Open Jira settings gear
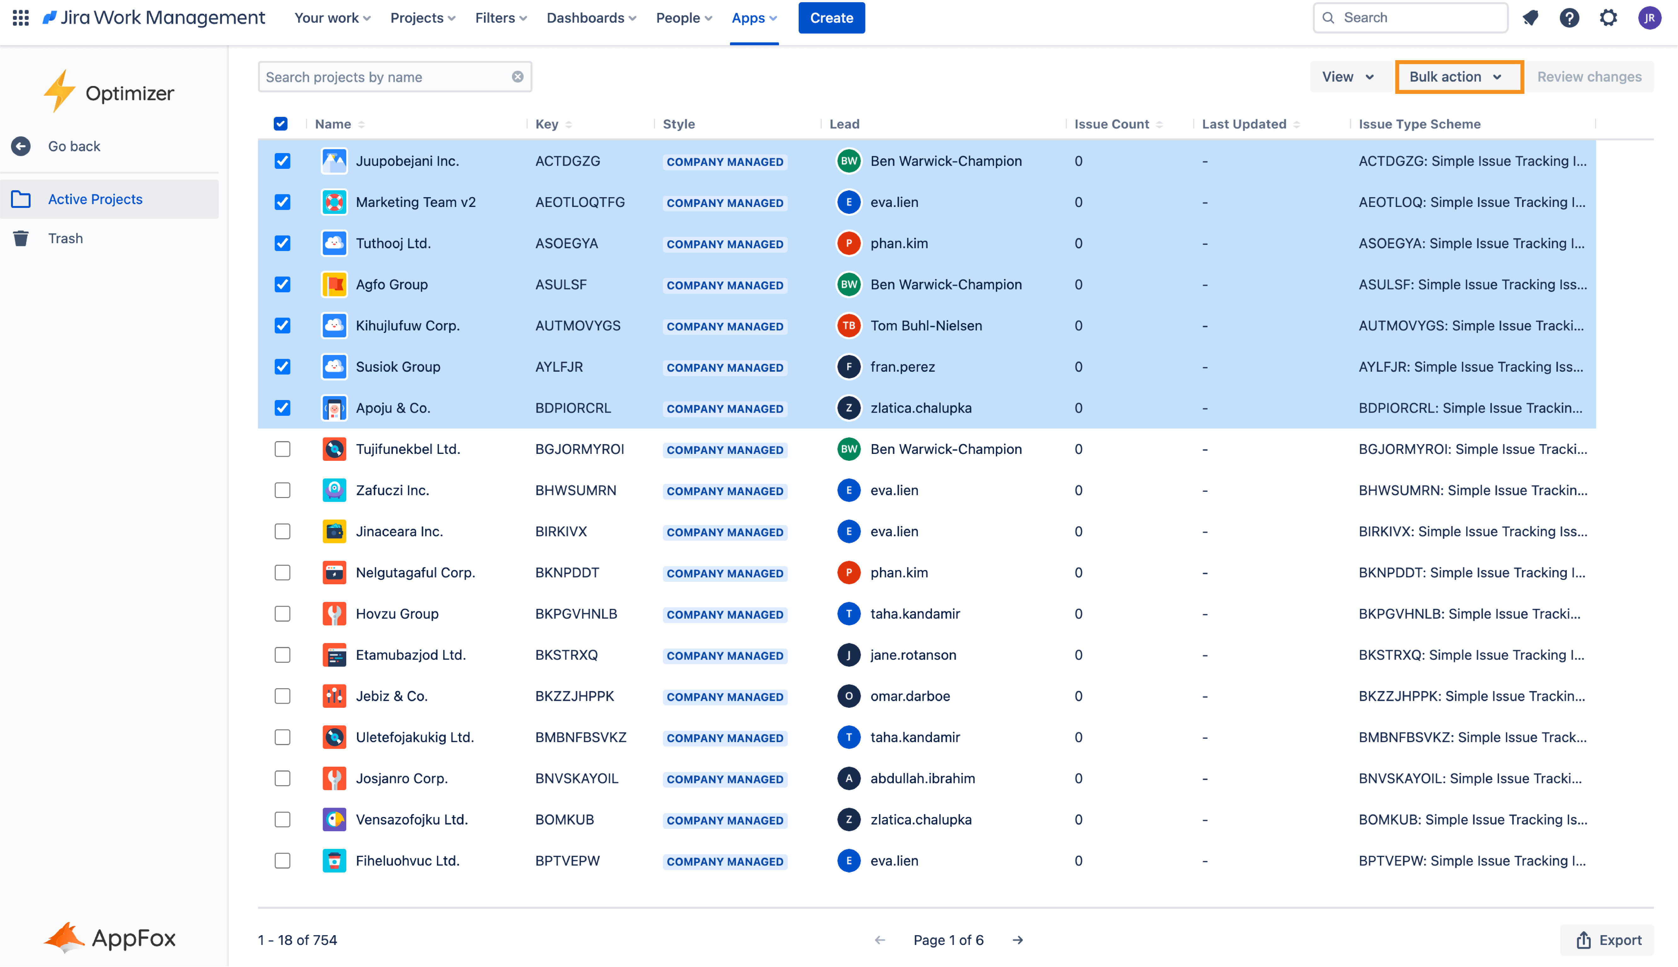The image size is (1678, 967). (1608, 17)
